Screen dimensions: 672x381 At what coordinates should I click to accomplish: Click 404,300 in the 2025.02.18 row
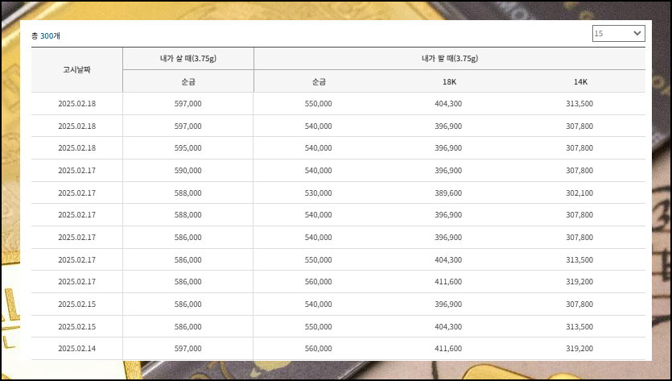click(x=448, y=103)
